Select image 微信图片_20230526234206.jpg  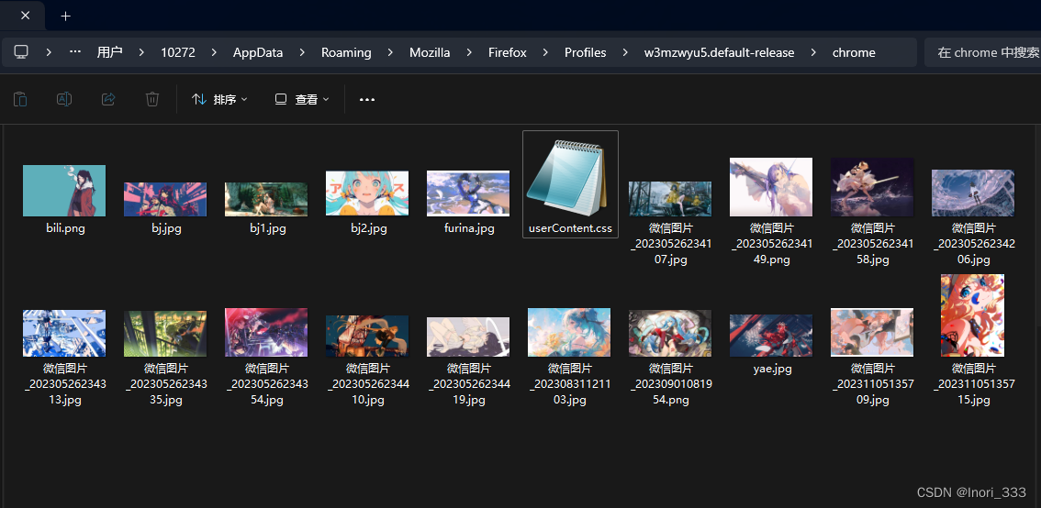[x=973, y=193]
